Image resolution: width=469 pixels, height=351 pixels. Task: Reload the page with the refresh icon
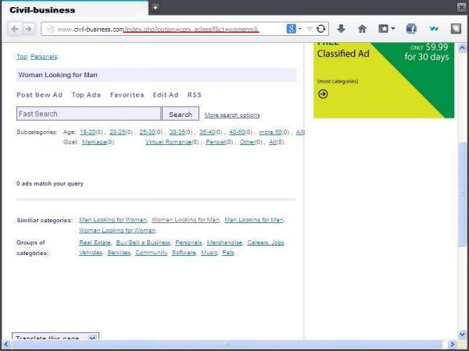321,29
